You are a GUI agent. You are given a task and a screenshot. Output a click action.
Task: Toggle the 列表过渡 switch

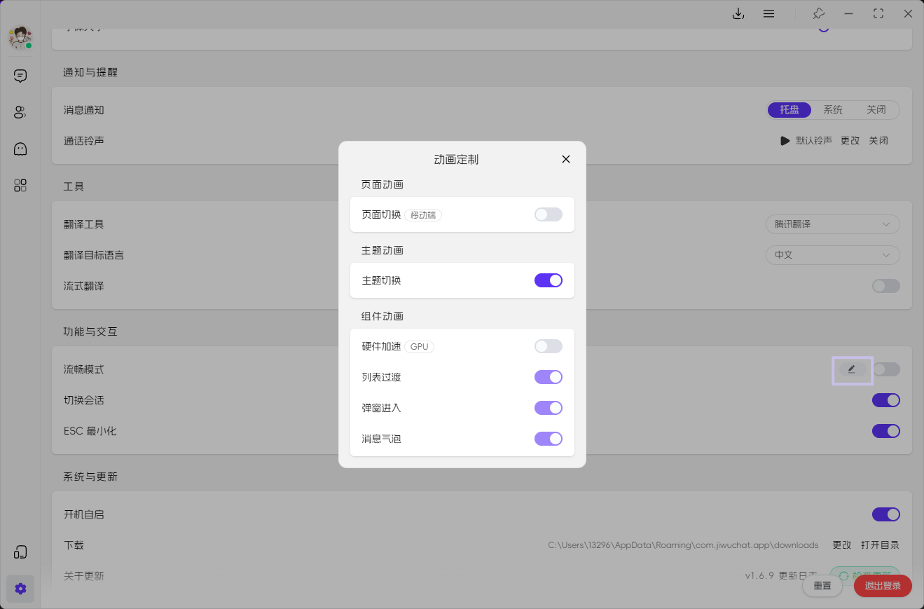click(x=549, y=377)
